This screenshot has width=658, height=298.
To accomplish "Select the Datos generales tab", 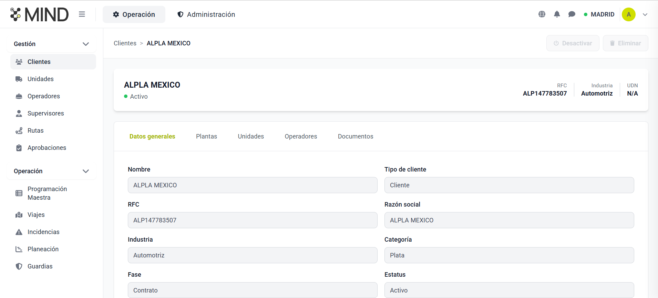I will click(152, 136).
